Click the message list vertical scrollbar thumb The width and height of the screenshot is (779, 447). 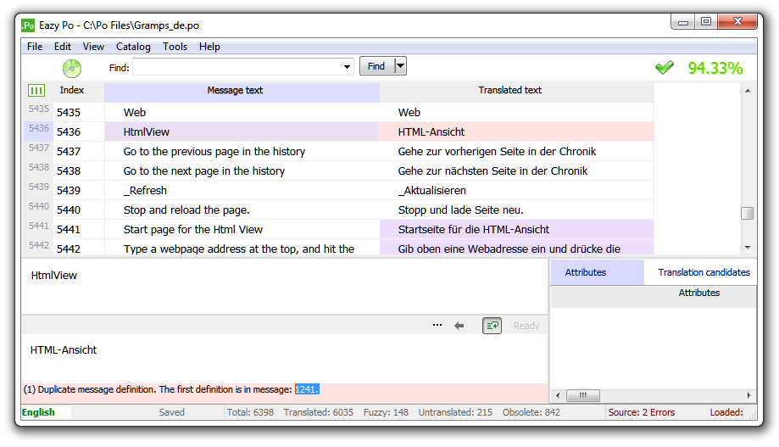pos(747,214)
